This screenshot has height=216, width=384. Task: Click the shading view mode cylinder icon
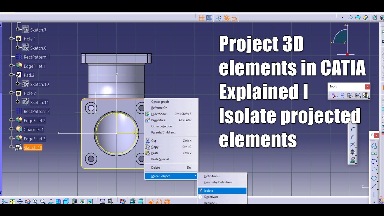coord(74,201)
